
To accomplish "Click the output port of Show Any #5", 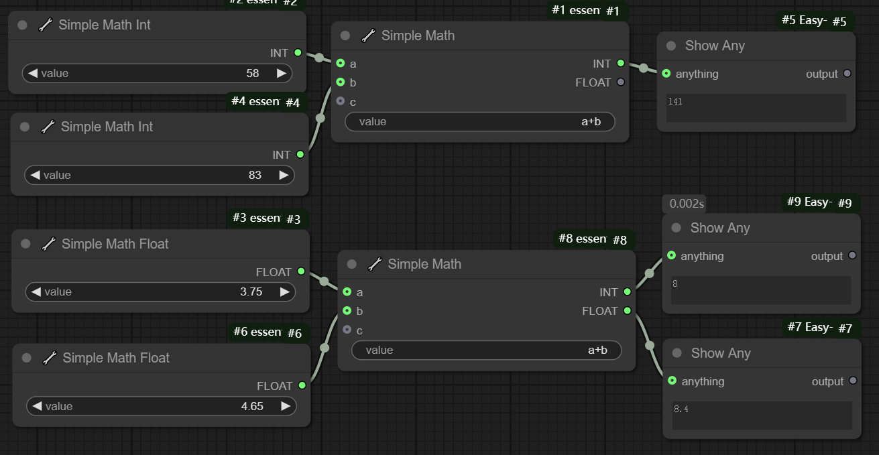I will click(x=847, y=74).
